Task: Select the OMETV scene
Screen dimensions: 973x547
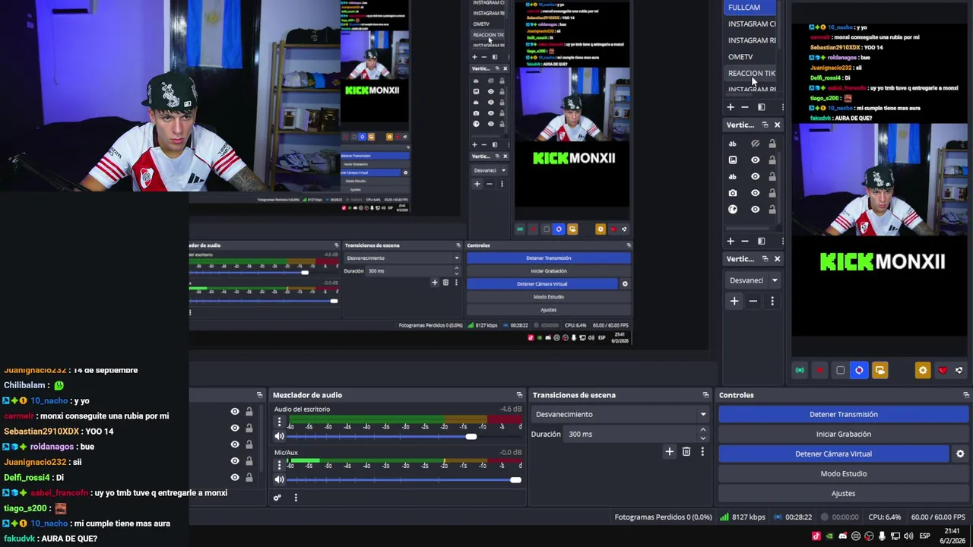Action: tap(751, 57)
